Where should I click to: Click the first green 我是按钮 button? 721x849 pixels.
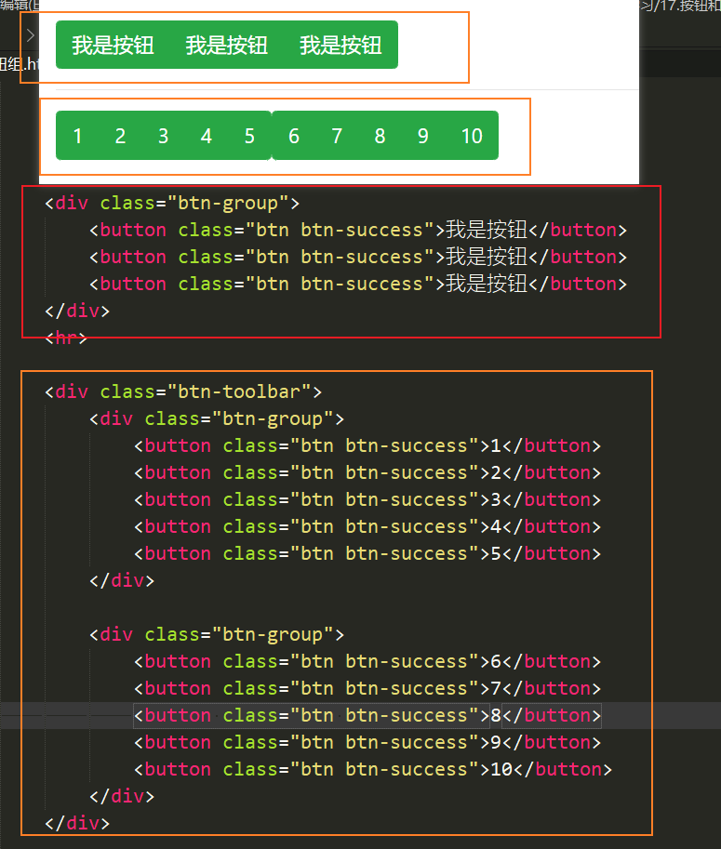113,45
